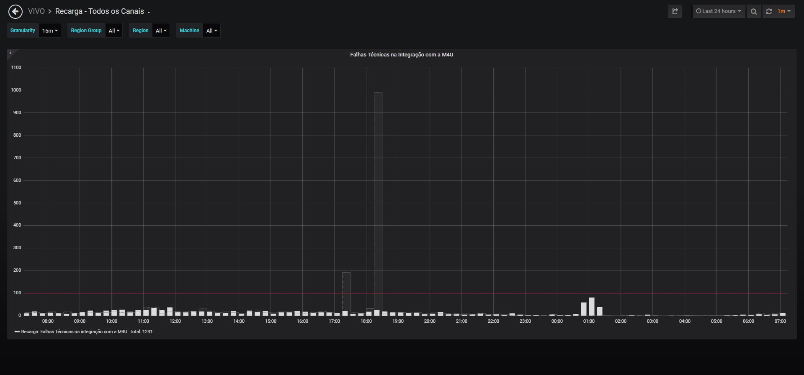This screenshot has width=804, height=375.
Task: Go to the VIVO breadcrumb link
Action: pos(36,11)
